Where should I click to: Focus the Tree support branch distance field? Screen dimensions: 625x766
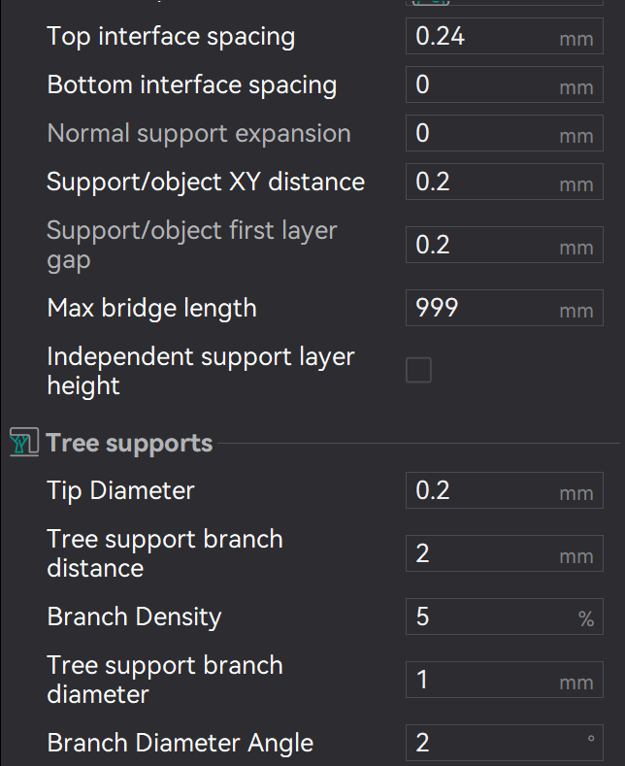tap(480, 553)
